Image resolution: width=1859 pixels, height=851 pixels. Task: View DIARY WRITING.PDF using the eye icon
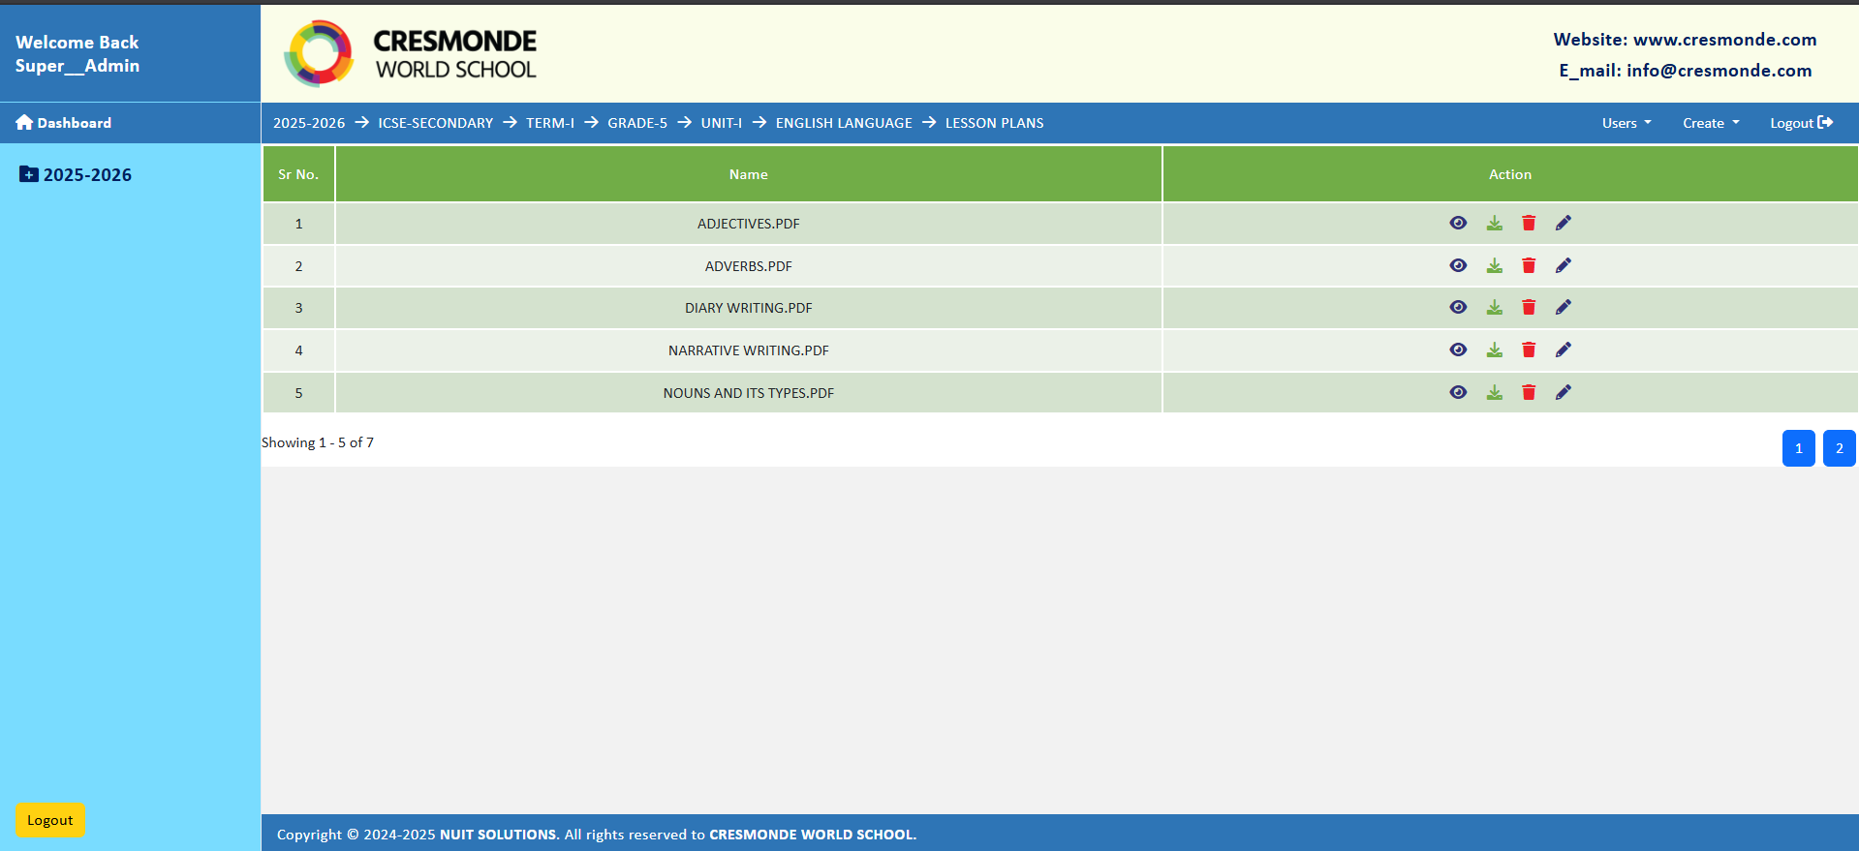pyautogui.click(x=1458, y=308)
